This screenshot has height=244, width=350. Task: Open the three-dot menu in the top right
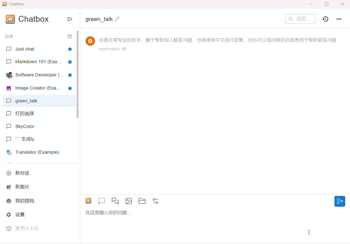pyautogui.click(x=339, y=19)
